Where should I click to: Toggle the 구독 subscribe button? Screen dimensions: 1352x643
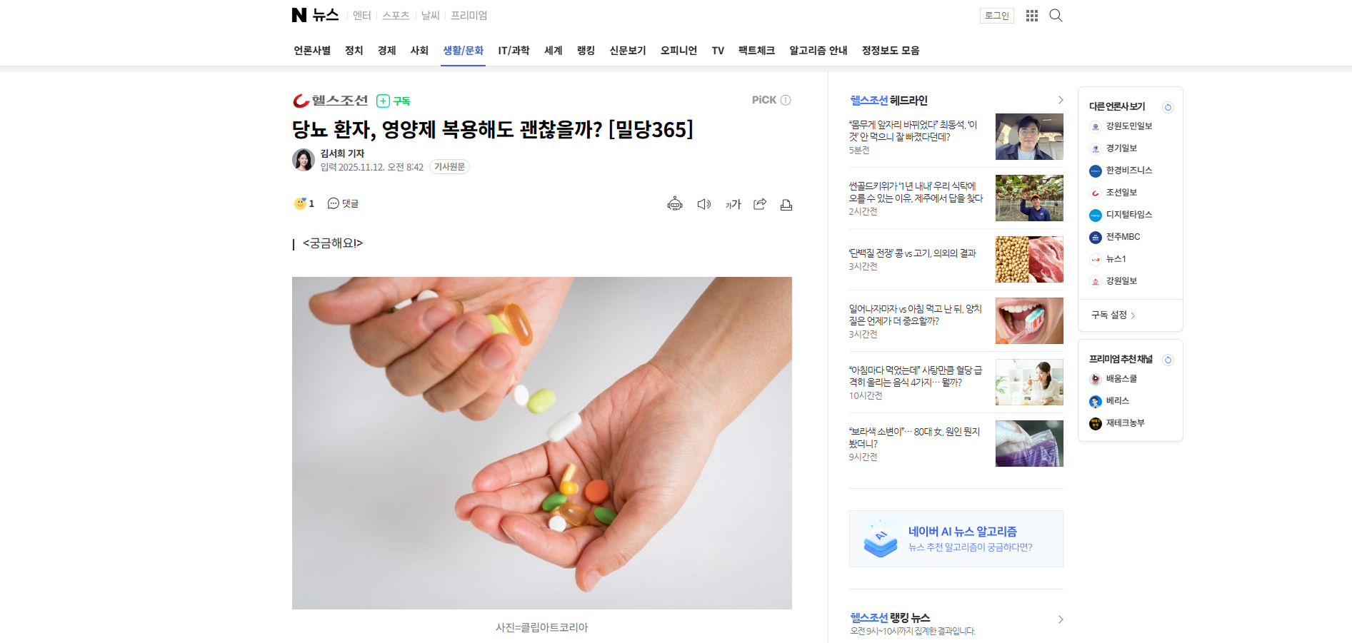(x=394, y=101)
